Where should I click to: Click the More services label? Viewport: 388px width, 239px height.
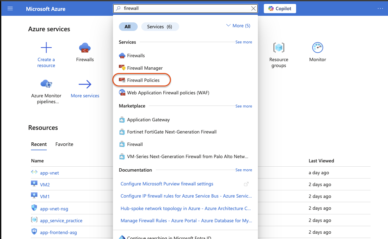(85, 96)
